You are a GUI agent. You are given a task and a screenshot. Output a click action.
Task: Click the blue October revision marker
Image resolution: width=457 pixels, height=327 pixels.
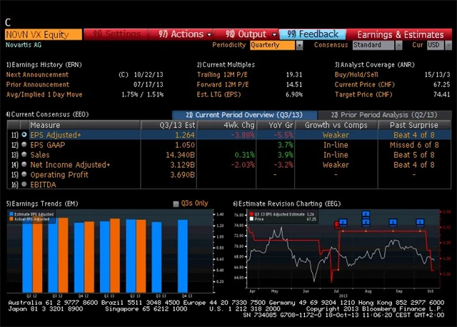tap(420, 223)
